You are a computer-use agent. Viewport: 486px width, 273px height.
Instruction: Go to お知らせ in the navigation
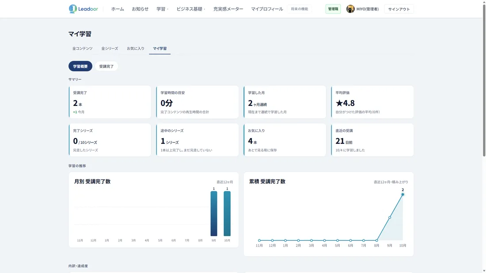point(140,9)
